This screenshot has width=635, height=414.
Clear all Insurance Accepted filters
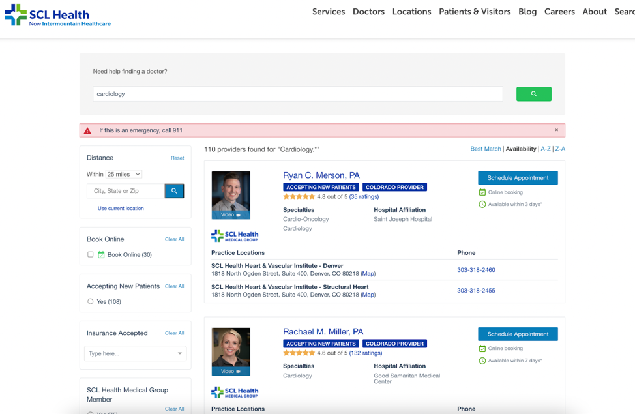click(x=175, y=333)
